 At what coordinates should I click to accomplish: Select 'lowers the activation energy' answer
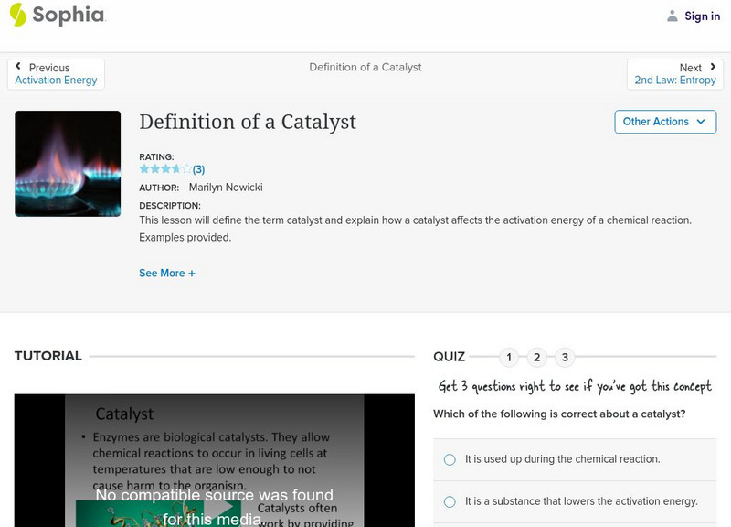pyautogui.click(x=450, y=501)
